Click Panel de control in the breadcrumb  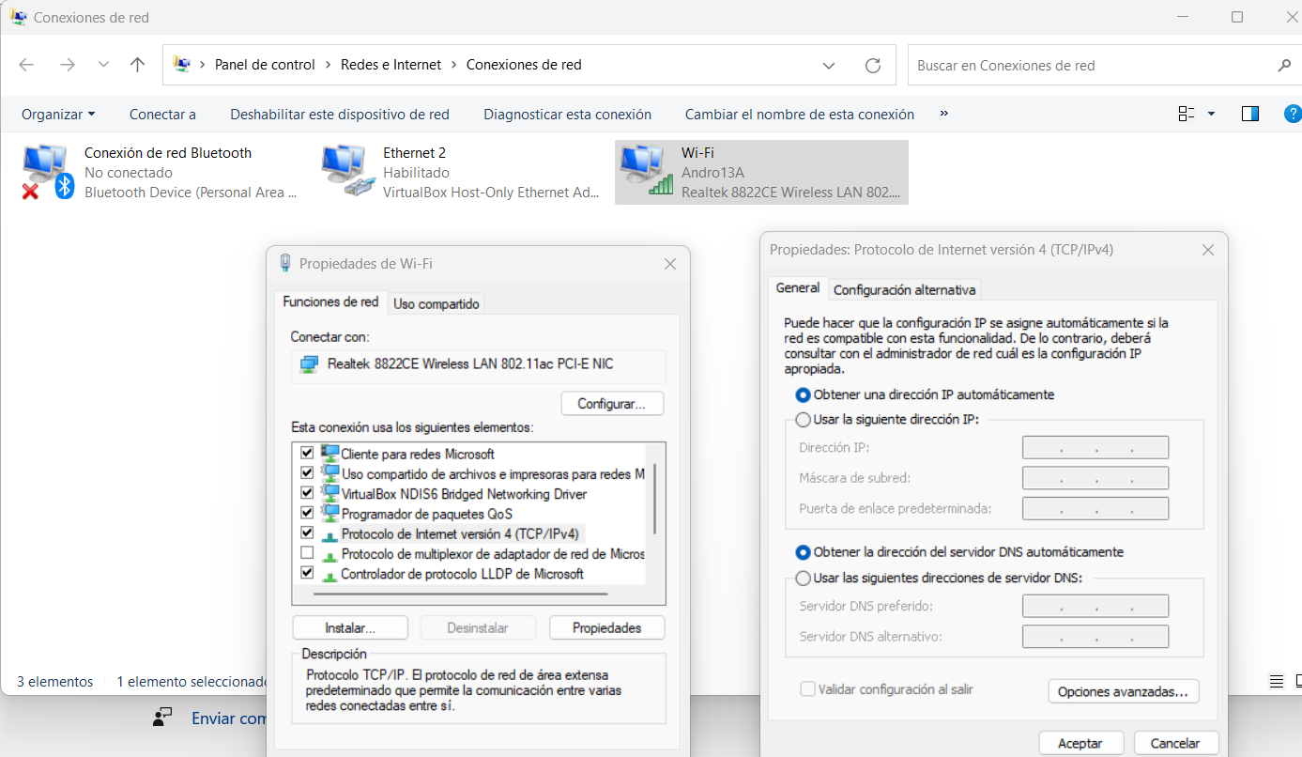point(265,65)
